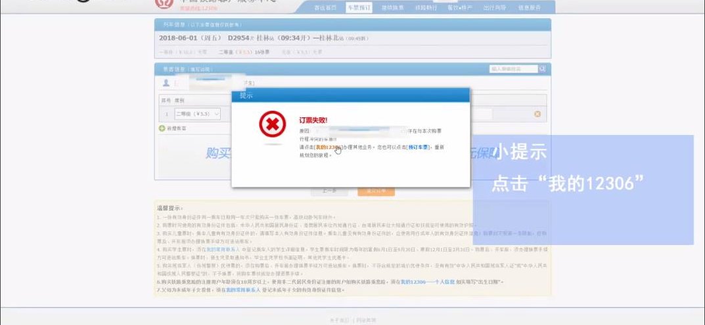Click the passenger search input field
The image size is (705, 325).
(x=513, y=69)
